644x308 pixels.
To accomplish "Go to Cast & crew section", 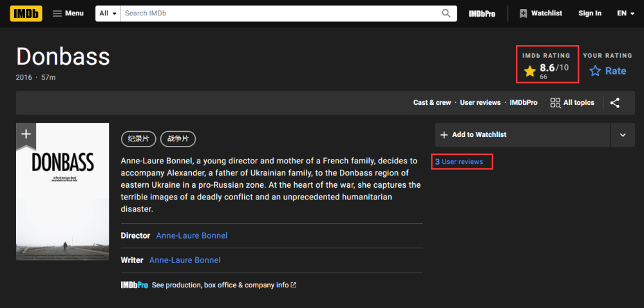I will coord(431,102).
